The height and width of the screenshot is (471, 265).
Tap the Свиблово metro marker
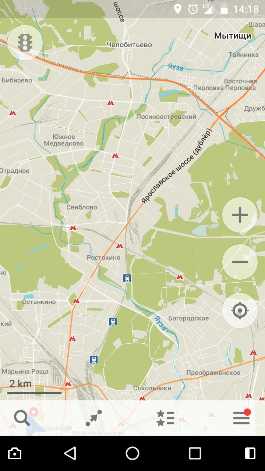73,228
